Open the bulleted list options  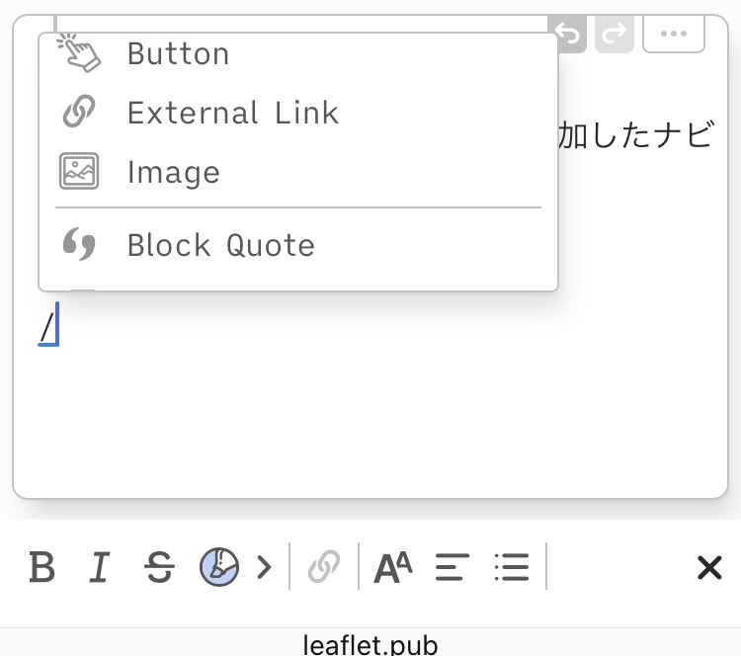click(512, 568)
